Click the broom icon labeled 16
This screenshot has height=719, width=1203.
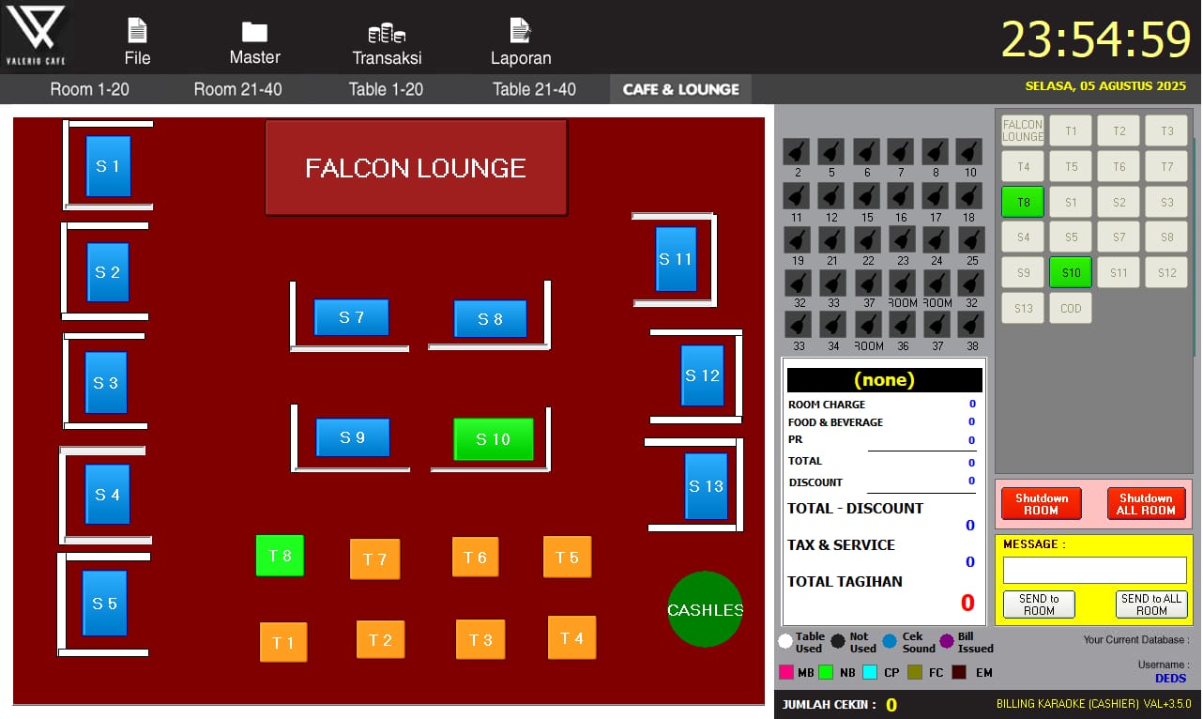point(901,196)
